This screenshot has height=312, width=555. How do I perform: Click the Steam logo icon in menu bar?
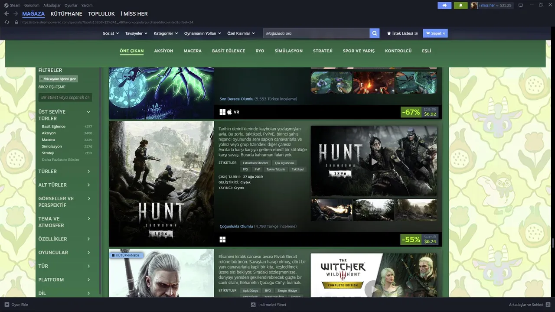pyautogui.click(x=7, y=5)
